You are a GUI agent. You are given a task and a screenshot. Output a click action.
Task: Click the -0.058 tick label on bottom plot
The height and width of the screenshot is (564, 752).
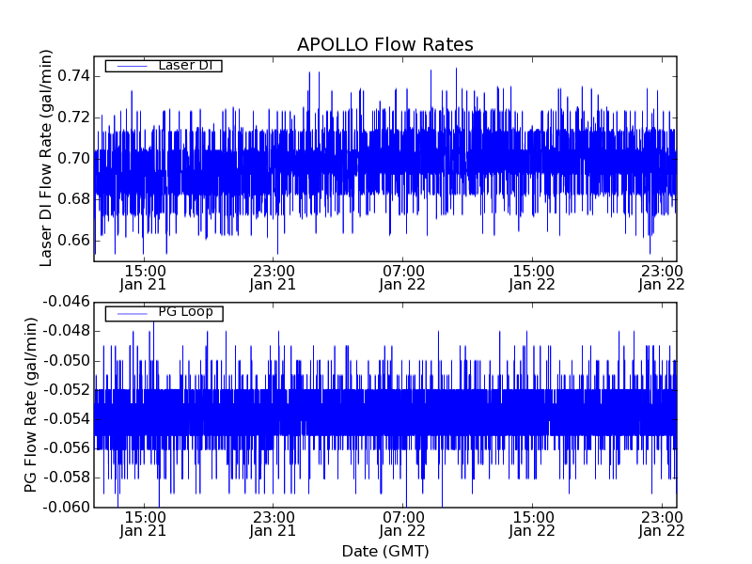pyautogui.click(x=67, y=478)
